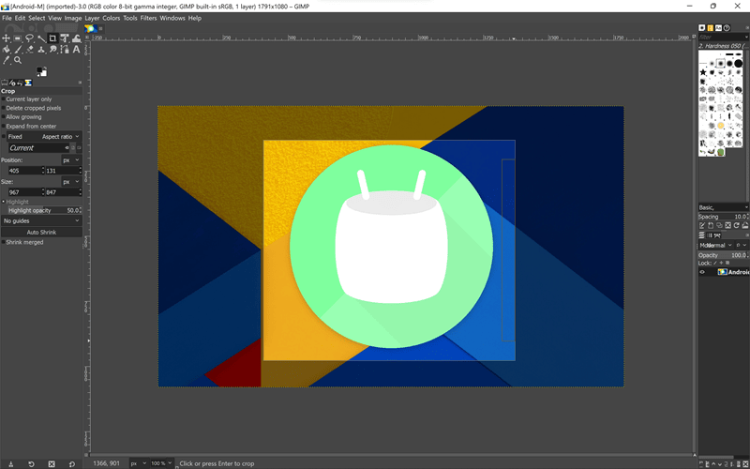Open the Colors menu

click(111, 18)
